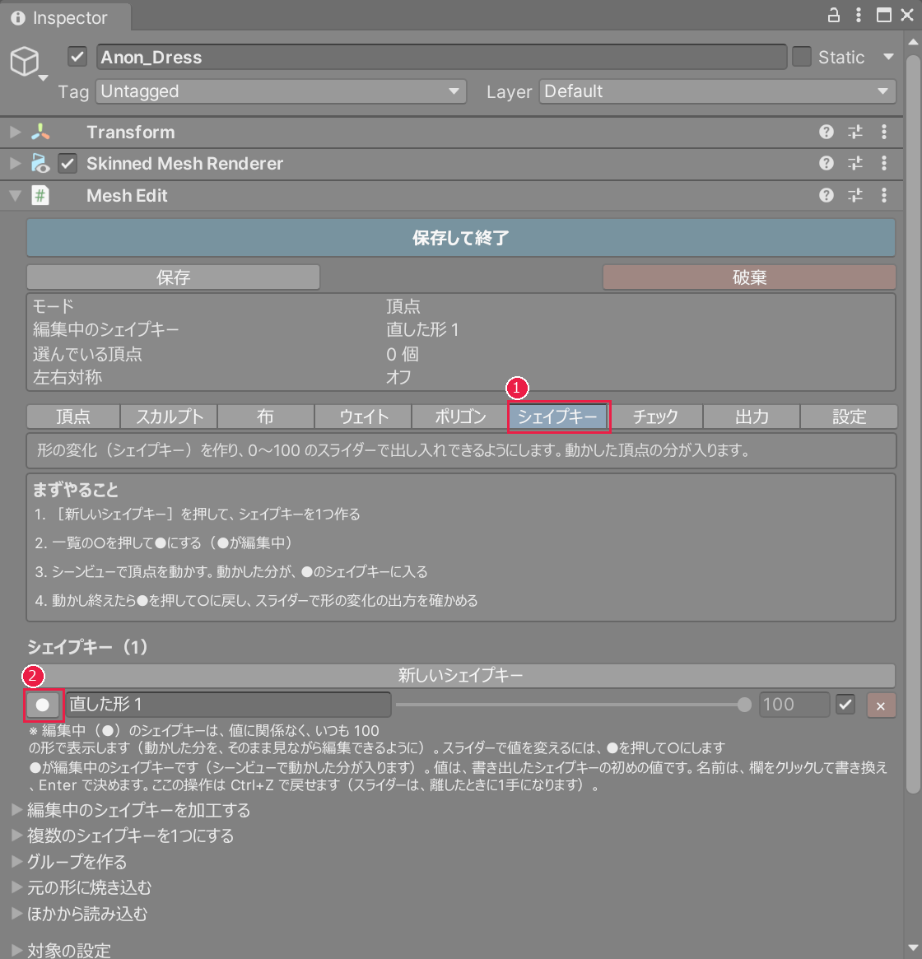The width and height of the screenshot is (922, 959).
Task: Click the Mesh Edit script icon
Action: point(40,196)
